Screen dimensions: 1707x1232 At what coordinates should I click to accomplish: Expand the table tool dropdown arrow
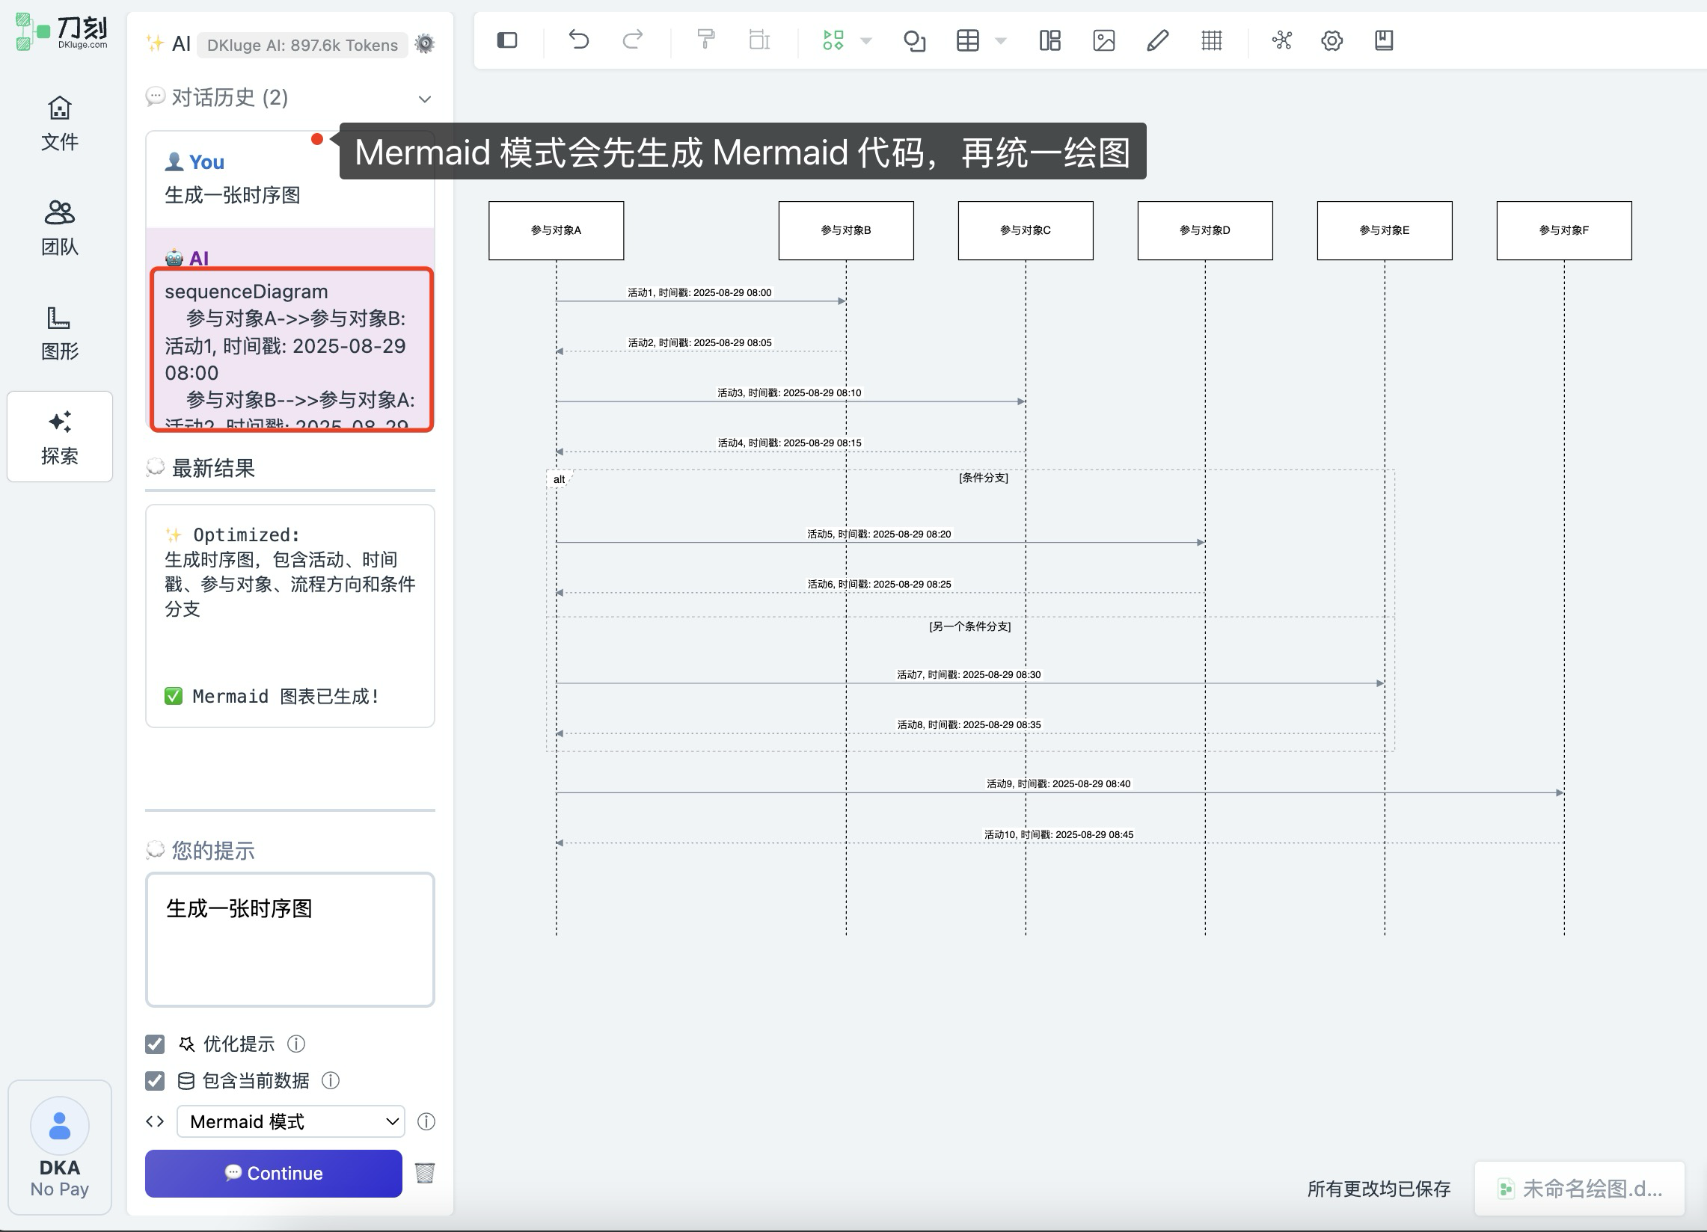coord(1000,40)
